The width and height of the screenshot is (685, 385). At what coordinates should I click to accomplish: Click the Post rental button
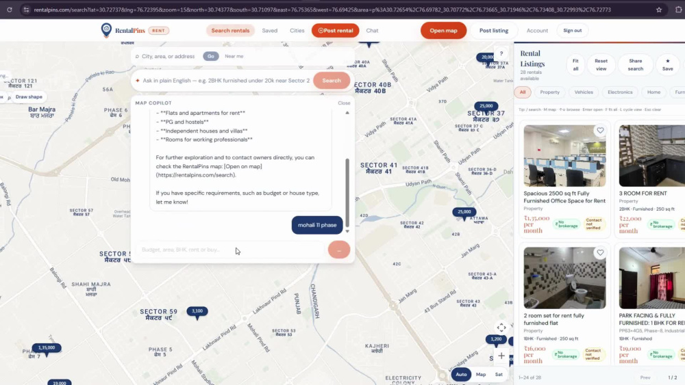(336, 31)
